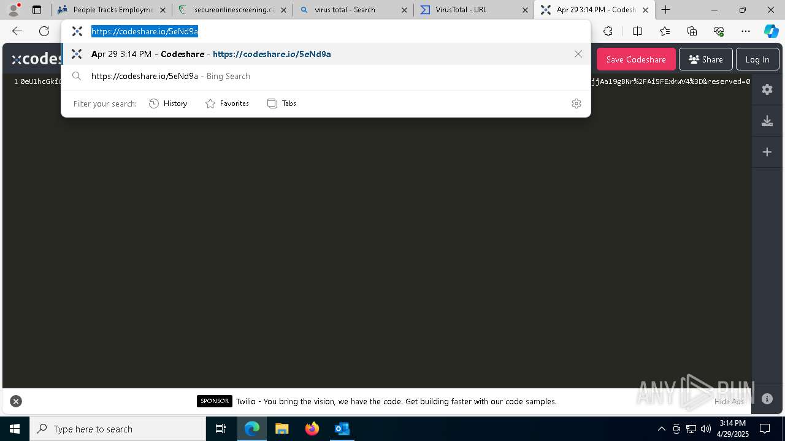Open address bar search settings gear

[576, 104]
